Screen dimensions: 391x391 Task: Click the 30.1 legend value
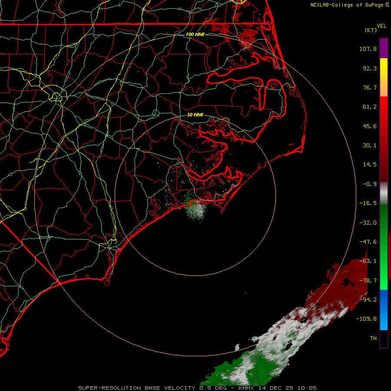click(370, 146)
